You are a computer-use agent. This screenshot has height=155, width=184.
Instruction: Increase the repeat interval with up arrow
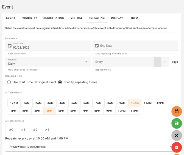165,62
